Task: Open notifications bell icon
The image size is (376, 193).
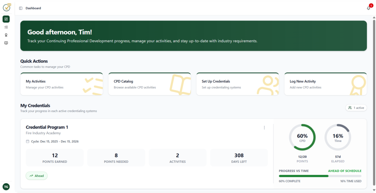Action: (x=369, y=8)
